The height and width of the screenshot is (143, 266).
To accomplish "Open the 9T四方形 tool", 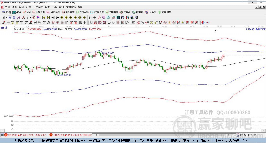I will tap(97, 12).
